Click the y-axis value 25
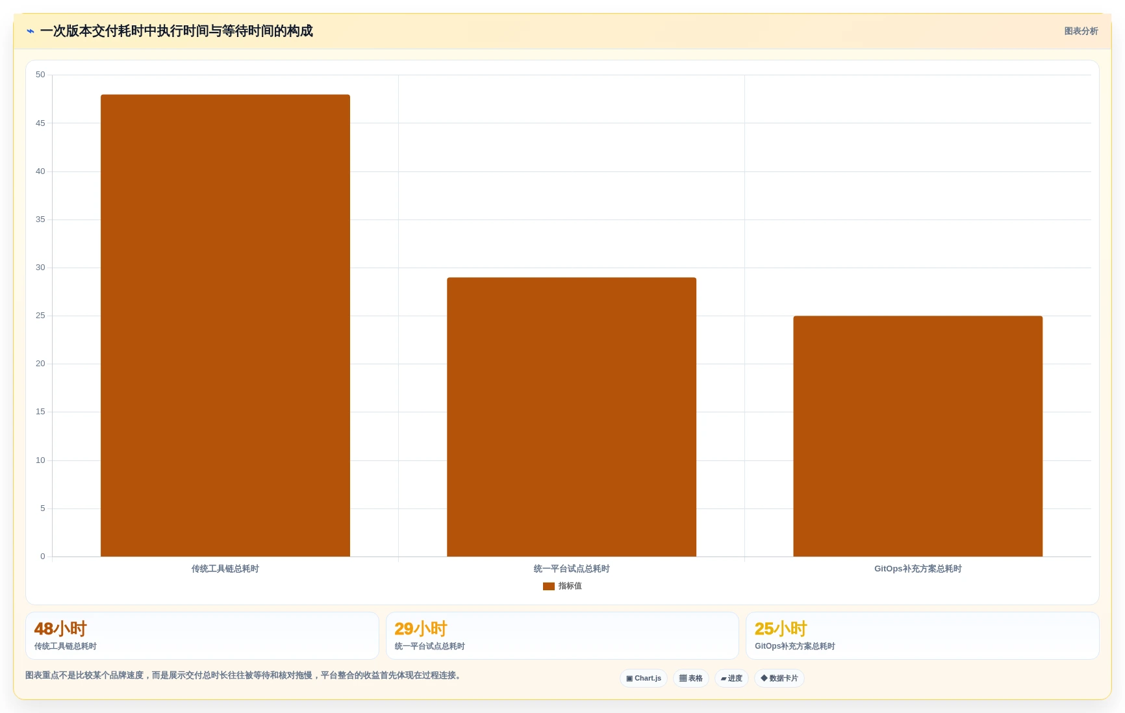 (x=40, y=316)
